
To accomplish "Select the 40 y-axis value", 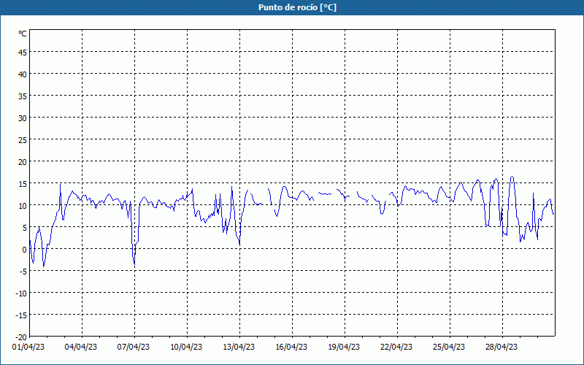I will point(23,74).
